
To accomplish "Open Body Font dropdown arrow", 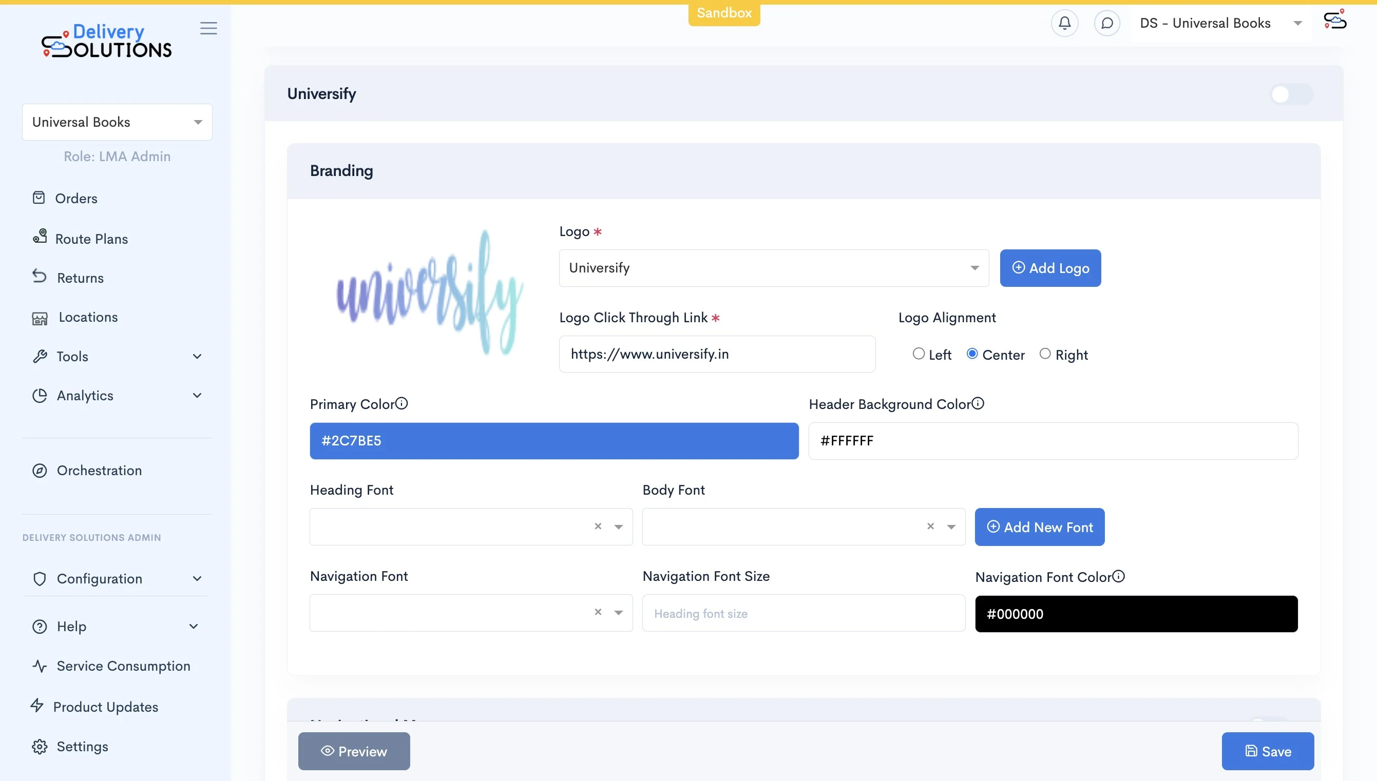I will click(951, 527).
